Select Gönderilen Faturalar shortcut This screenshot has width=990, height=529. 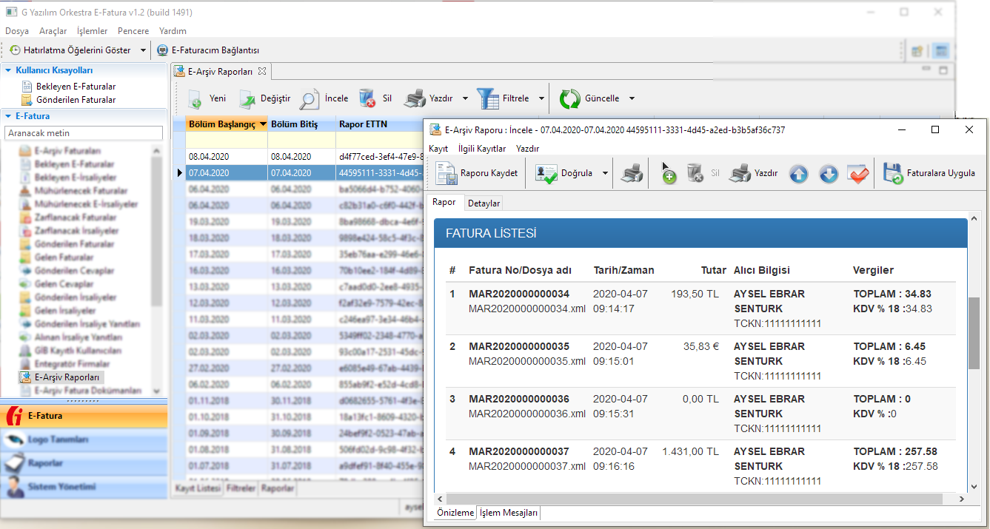(x=76, y=100)
